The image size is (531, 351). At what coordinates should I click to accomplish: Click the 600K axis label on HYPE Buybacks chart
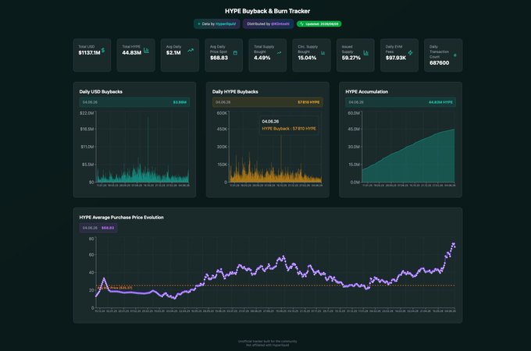coord(222,113)
